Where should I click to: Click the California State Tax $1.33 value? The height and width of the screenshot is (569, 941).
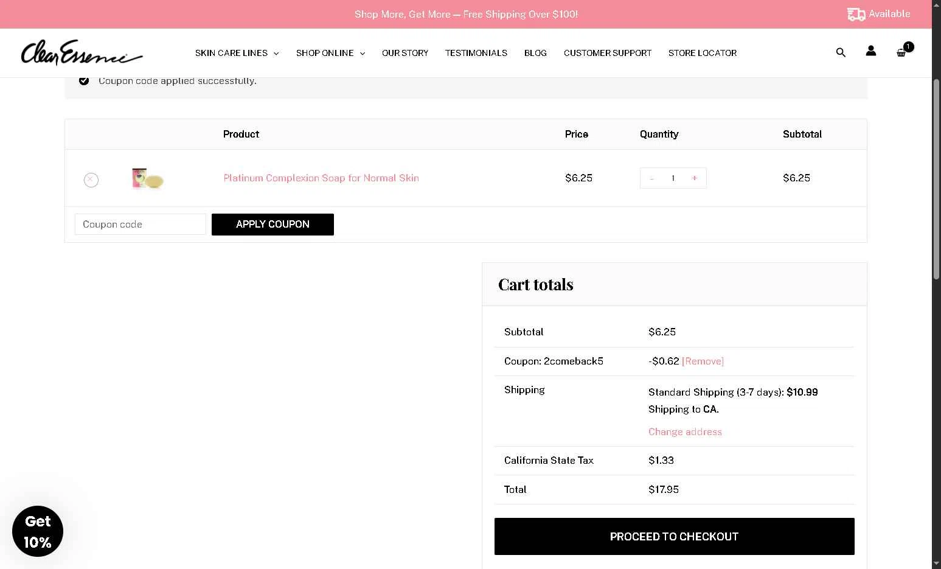661,460
